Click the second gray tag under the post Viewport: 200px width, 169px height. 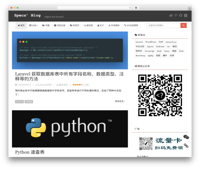pos(29,101)
